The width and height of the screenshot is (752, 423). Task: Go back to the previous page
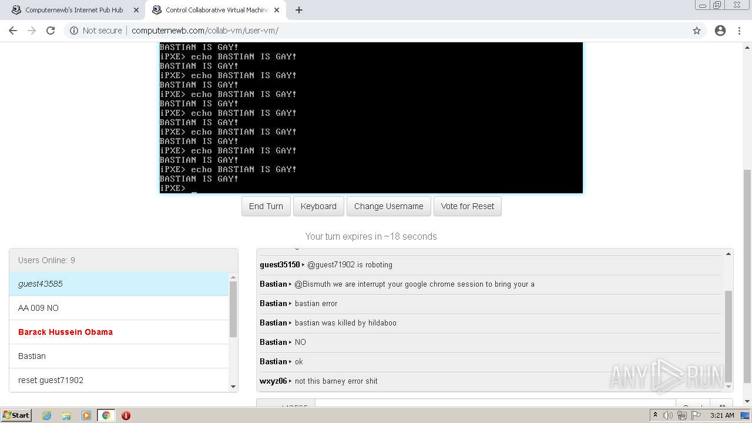pos(13,31)
